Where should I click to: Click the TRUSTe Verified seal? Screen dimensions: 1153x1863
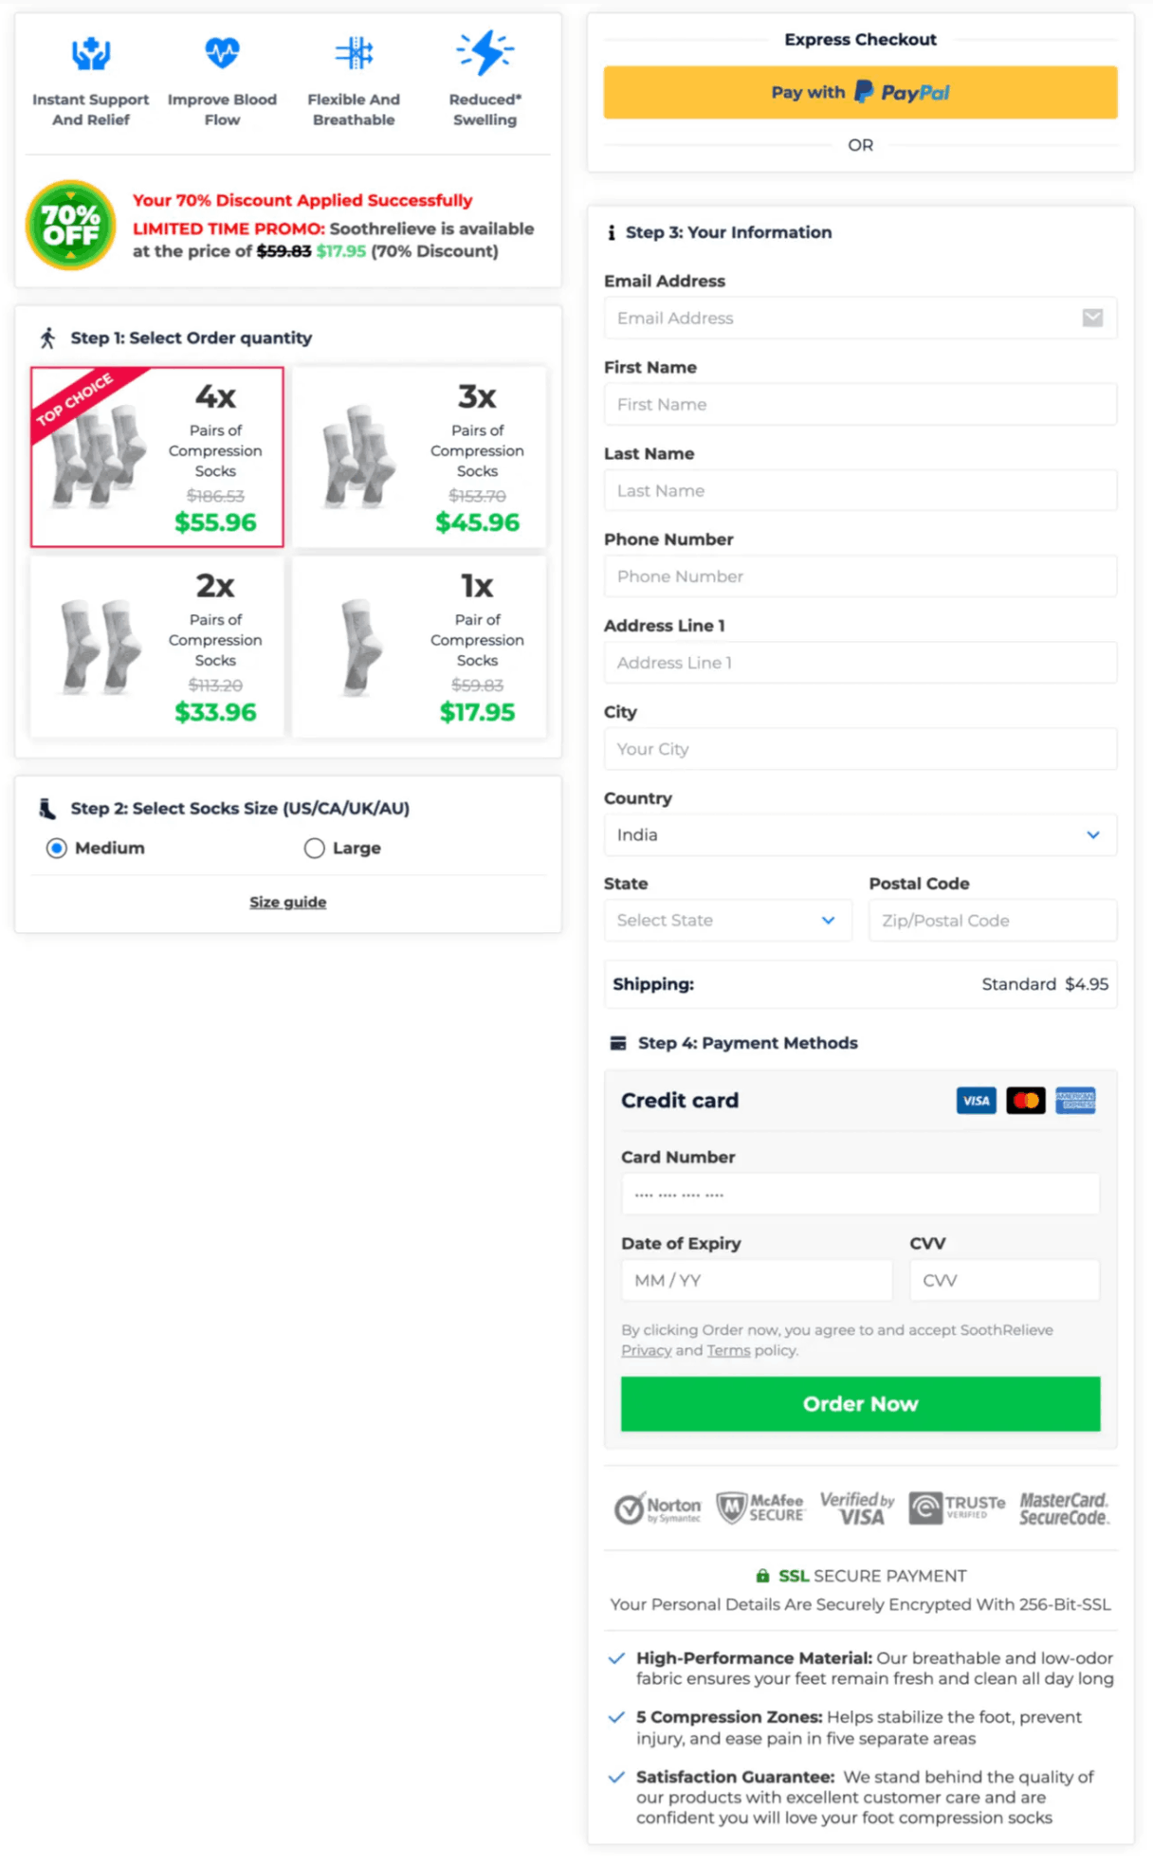[x=958, y=1507]
